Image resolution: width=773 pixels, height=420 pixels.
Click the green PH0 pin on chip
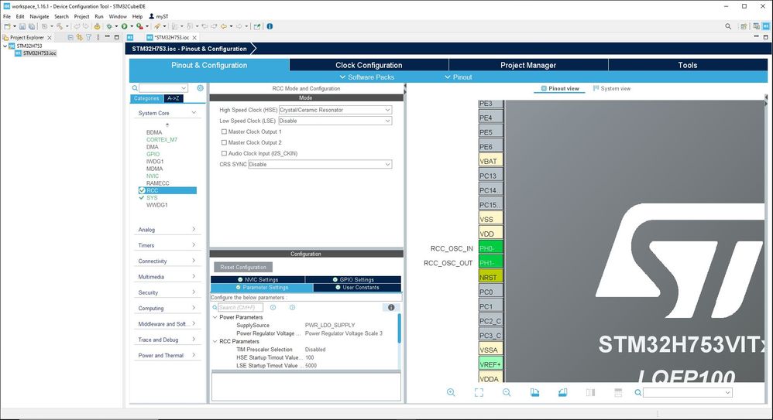tap(490, 248)
